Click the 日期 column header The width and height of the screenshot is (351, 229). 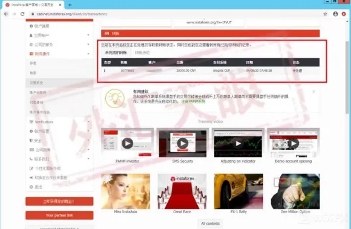tap(249, 62)
